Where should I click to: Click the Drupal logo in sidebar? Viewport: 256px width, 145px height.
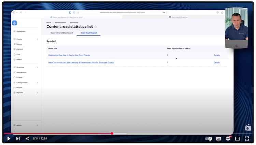pyautogui.click(x=15, y=23)
